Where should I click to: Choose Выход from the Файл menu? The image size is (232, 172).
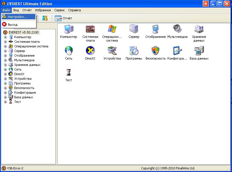point(12,25)
